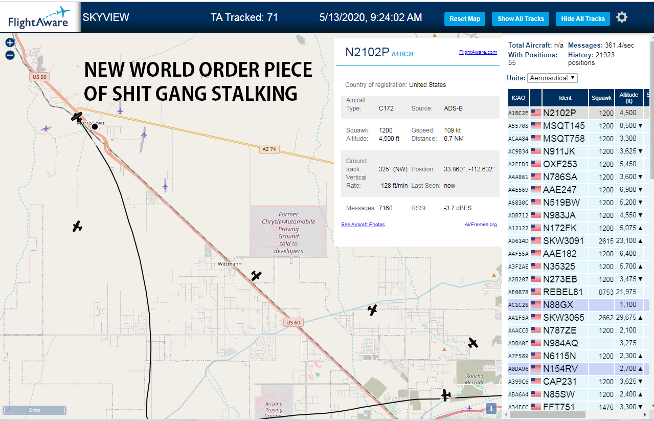Viewport: 654px width, 421px height.
Task: Select the aircraft icon at Morristown
Action: [77, 117]
